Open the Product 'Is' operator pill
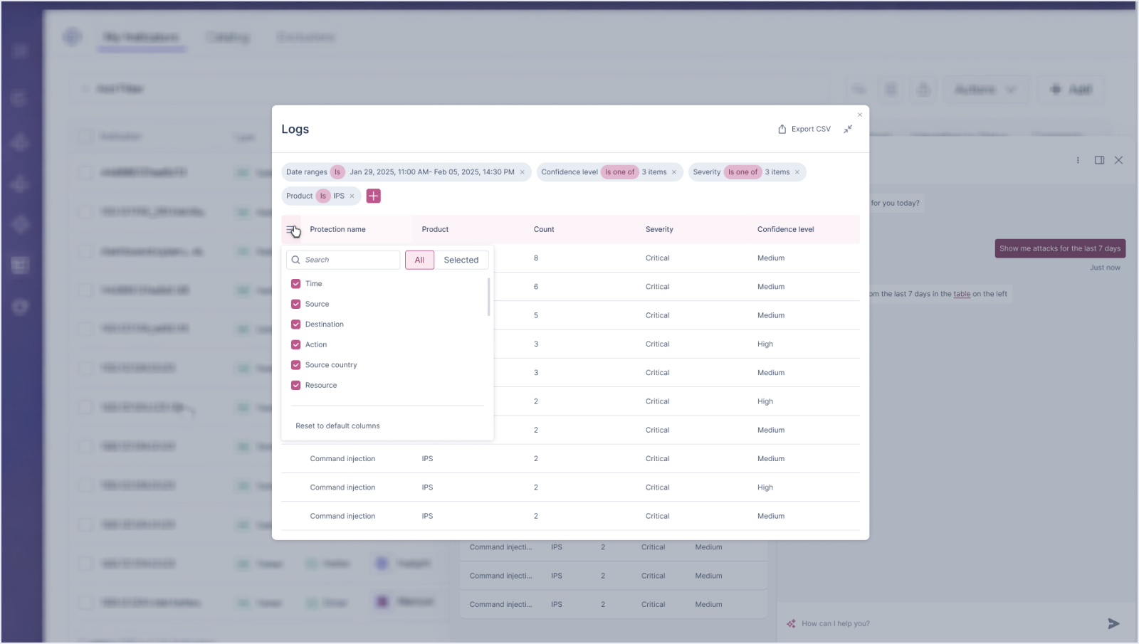The width and height of the screenshot is (1139, 644). click(x=322, y=196)
